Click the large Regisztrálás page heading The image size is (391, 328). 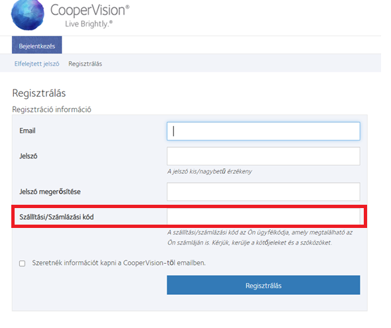click(x=39, y=93)
